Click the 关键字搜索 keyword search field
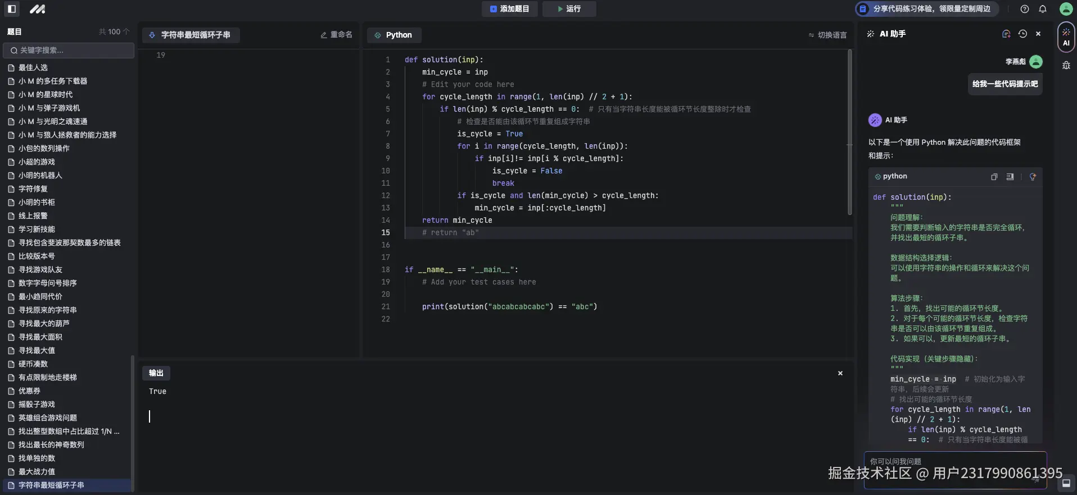Screen dimensions: 1077x495 (x=69, y=51)
